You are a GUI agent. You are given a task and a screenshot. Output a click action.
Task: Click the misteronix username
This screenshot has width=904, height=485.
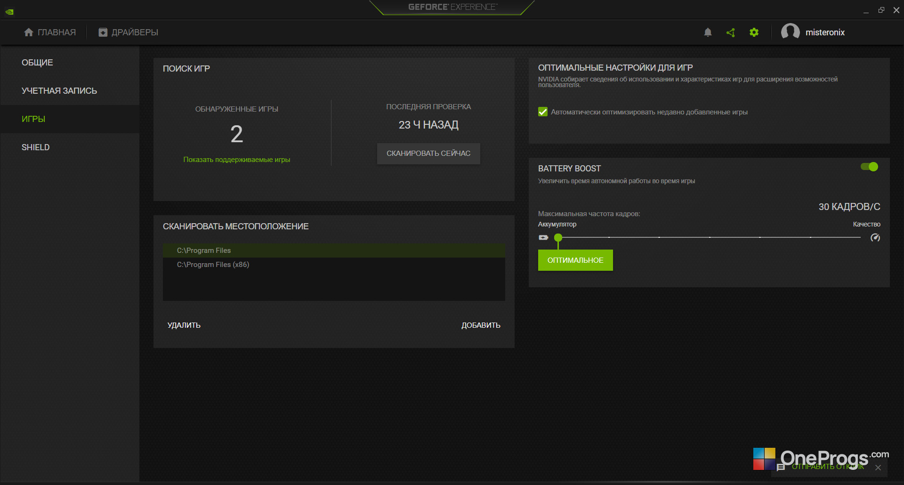(x=825, y=32)
